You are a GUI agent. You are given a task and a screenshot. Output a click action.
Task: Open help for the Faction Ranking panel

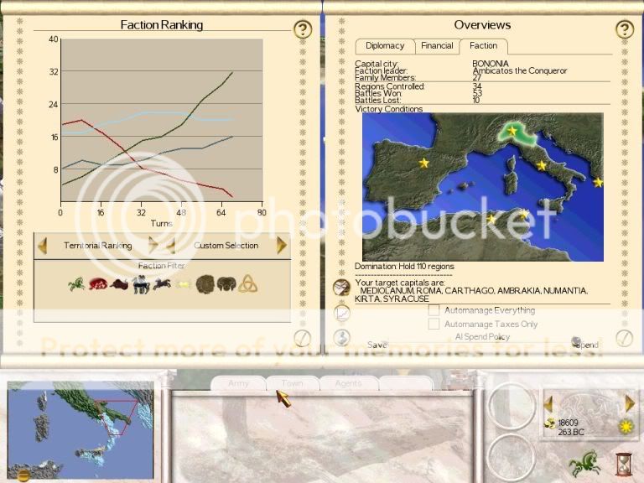(x=303, y=30)
